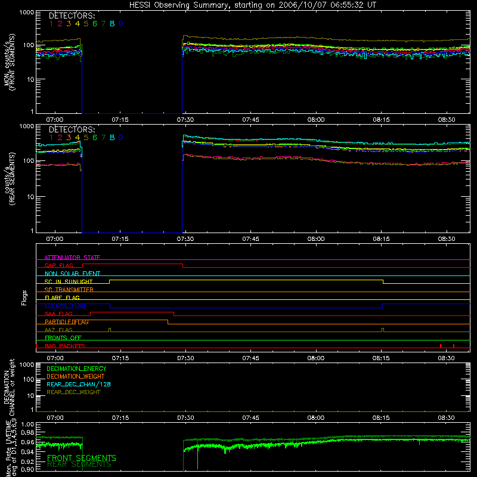Click '0.98' tick on livetime y-axis
The image size is (477, 477).
27,432
